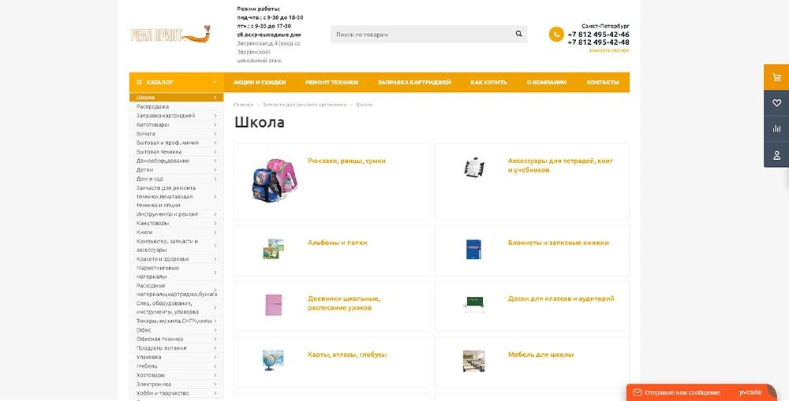Expand the Канцтовары sidebar category arrow

[215, 223]
